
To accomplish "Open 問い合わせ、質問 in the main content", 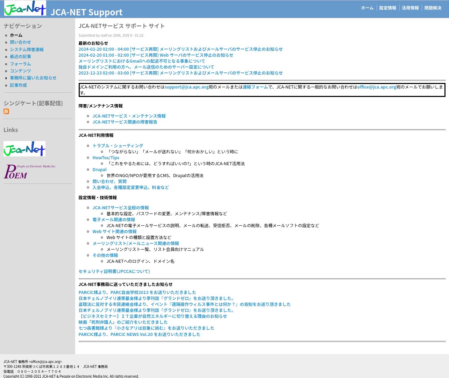I will pyautogui.click(x=109, y=181).
